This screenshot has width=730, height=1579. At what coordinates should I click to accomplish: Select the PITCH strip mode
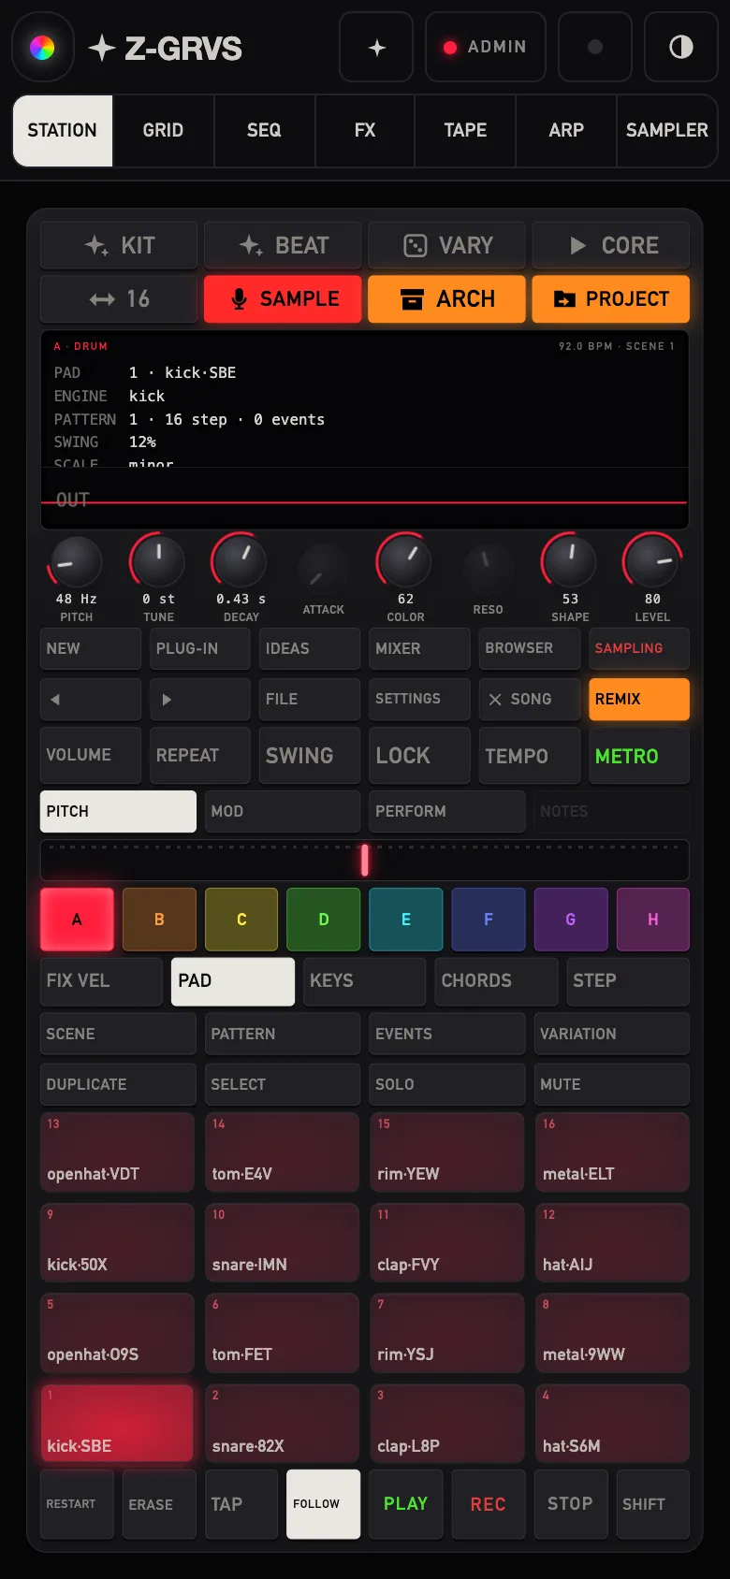[118, 811]
